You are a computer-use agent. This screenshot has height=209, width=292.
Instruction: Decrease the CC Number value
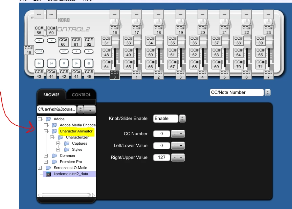[x=175, y=134]
